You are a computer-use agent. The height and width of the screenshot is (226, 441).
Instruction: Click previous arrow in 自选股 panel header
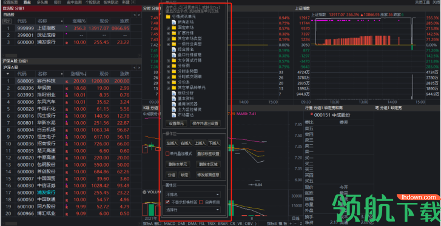(x=135, y=15)
